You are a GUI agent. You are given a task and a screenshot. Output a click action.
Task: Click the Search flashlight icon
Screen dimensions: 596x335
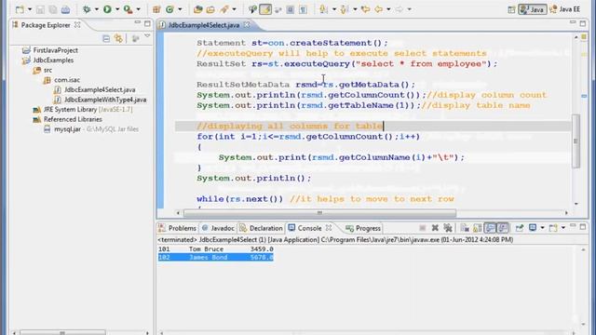(x=224, y=9)
